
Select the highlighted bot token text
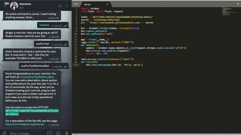[32, 112]
